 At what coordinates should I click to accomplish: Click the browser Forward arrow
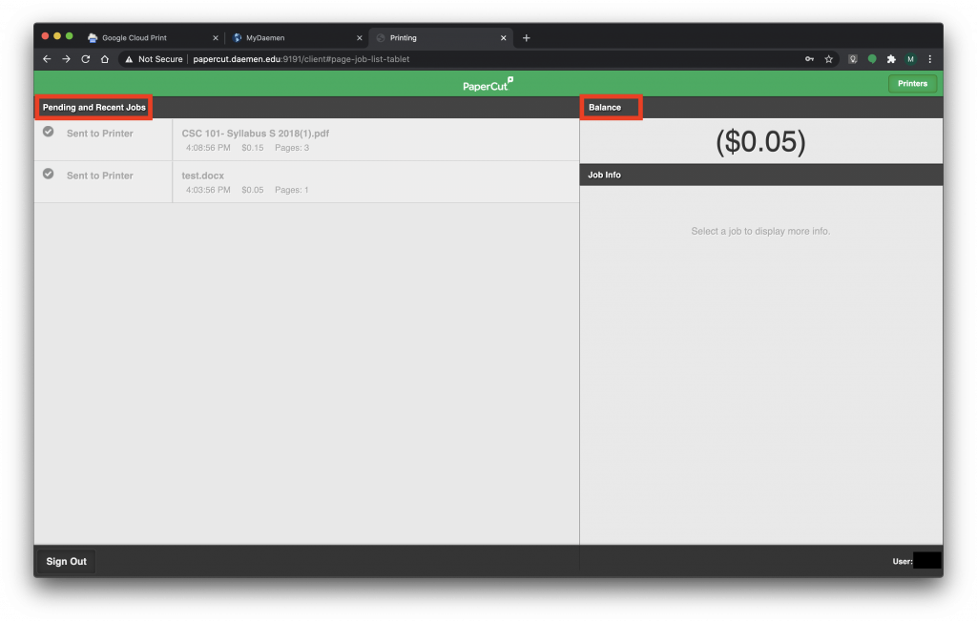click(x=66, y=59)
